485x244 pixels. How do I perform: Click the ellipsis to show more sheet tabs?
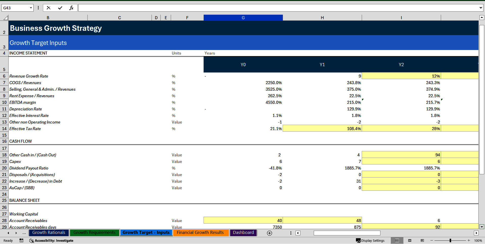[x=24, y=233]
